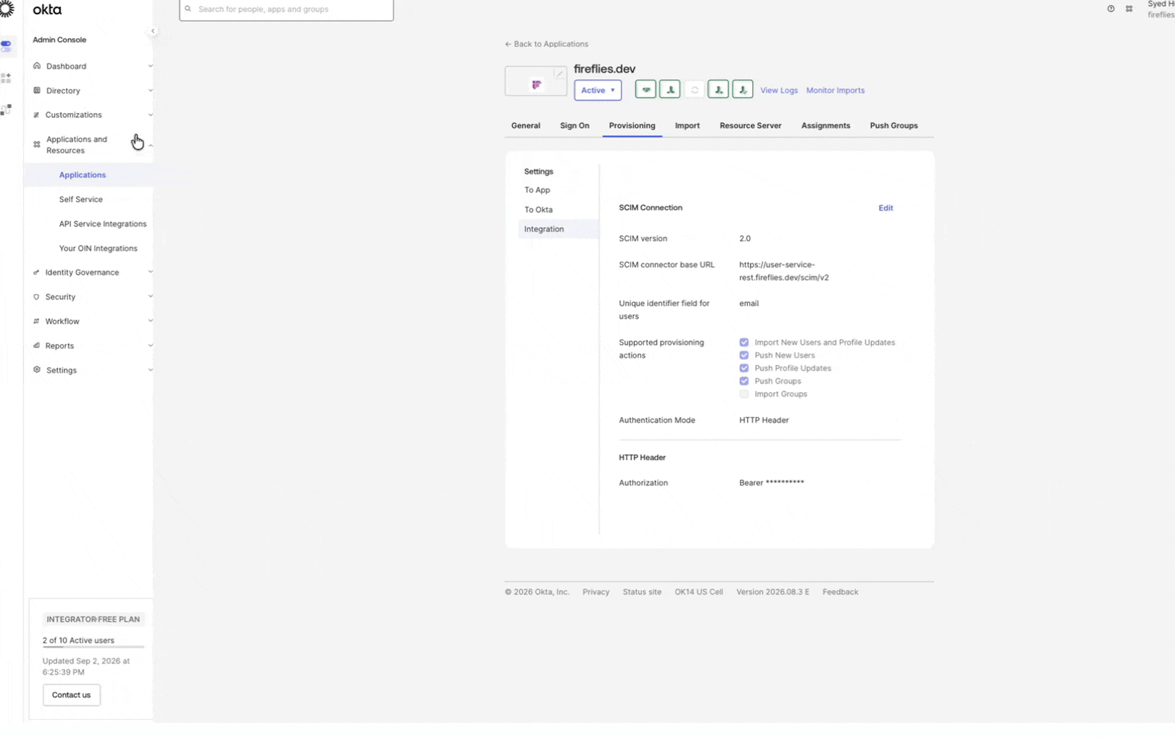Open the apps grid icon in top bar

tap(1129, 9)
